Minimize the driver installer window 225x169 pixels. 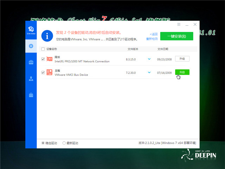coord(187,25)
